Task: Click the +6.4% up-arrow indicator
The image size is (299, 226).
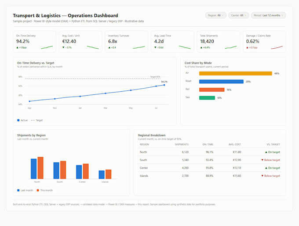Action: (x=205, y=47)
